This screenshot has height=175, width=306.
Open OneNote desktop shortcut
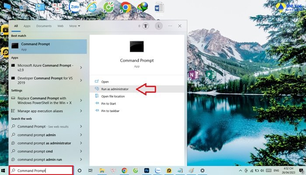(x=193, y=76)
